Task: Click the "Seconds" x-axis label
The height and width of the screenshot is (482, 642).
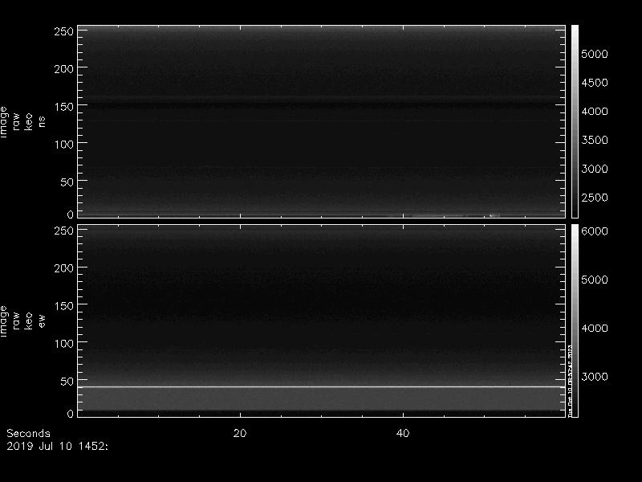Action: [x=28, y=433]
